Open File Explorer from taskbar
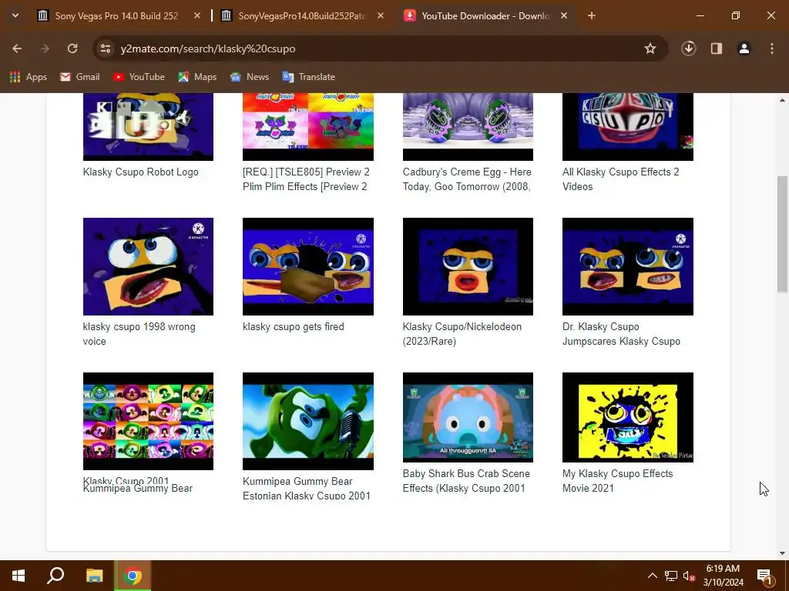The image size is (789, 591). (94, 576)
